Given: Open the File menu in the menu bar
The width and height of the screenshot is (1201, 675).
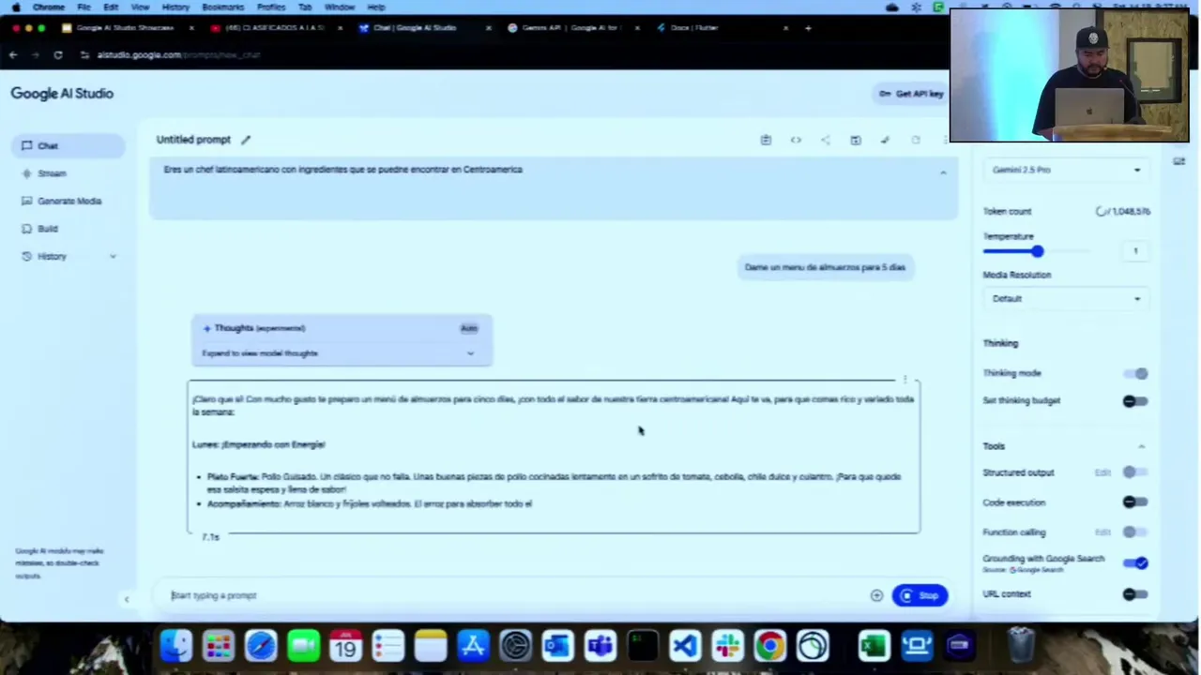Looking at the screenshot, I should tap(84, 7).
